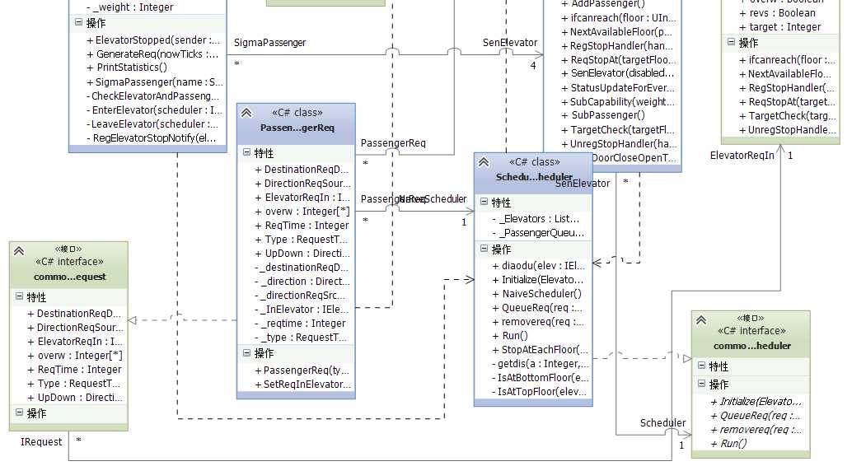Viewport: 866px width, 466px height.
Task: Select Run() in commo...heduler interface
Action: point(728,444)
